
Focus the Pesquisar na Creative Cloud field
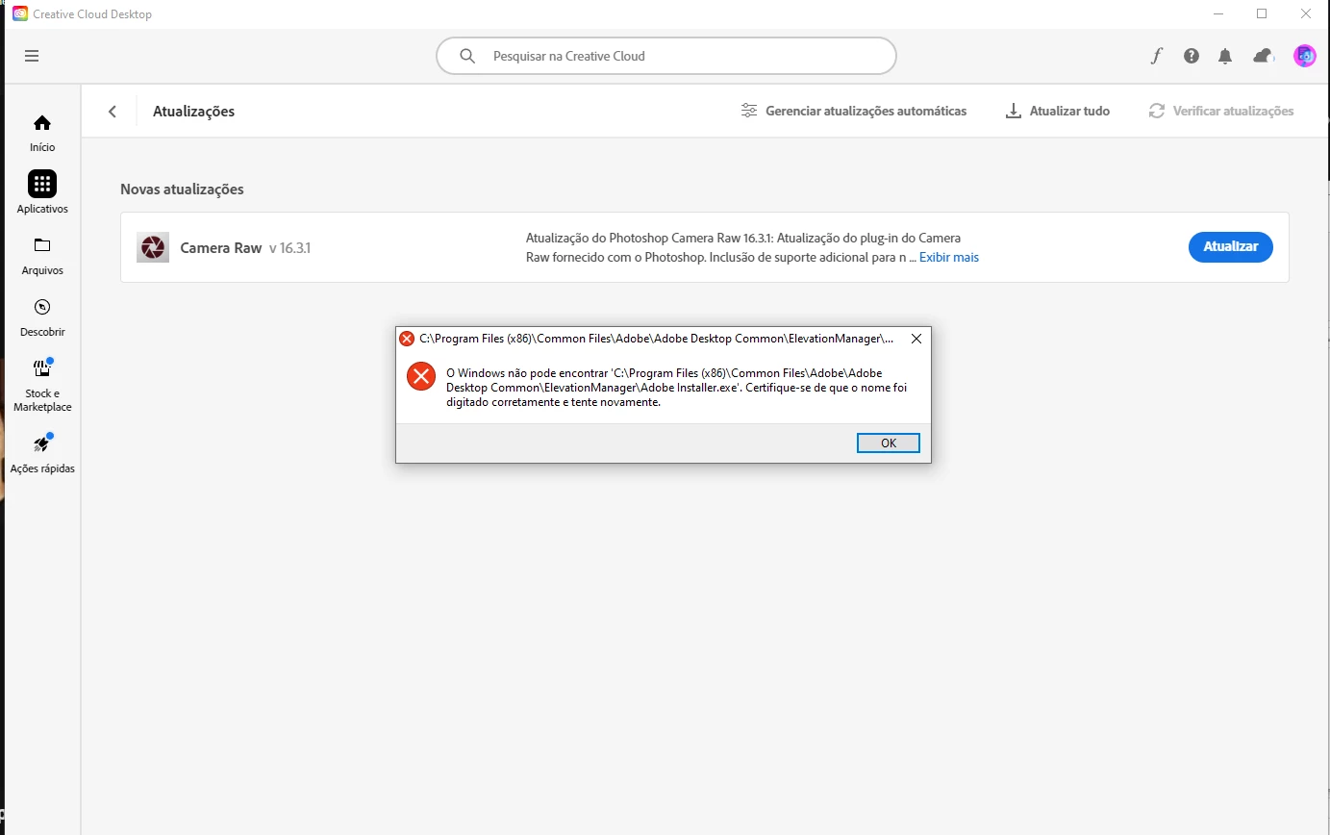coord(666,56)
